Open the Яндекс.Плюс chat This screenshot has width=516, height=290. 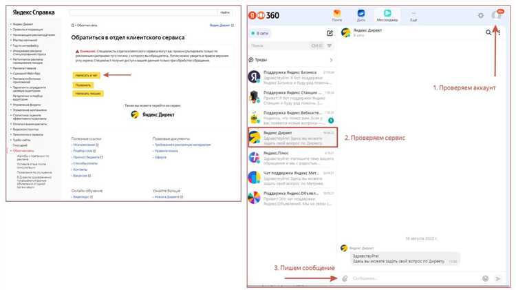pyautogui.click(x=292, y=158)
